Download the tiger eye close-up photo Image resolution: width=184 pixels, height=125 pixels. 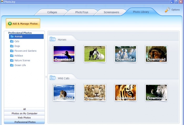125,93
